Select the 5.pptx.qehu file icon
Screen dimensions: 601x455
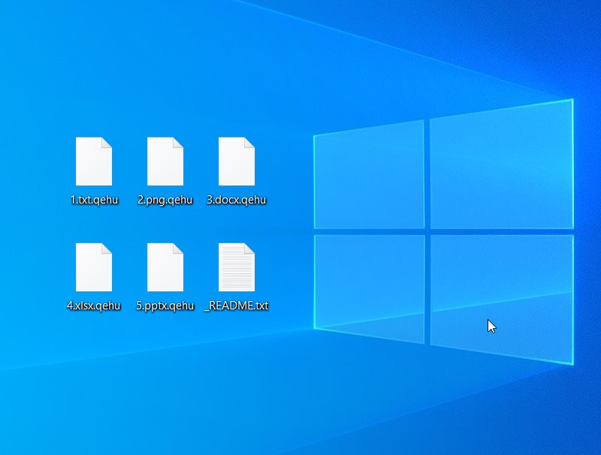pos(165,267)
